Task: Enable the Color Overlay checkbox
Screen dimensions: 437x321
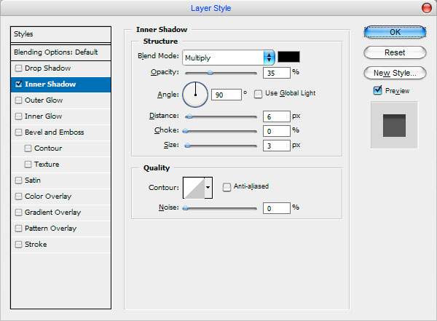Action: pyautogui.click(x=19, y=197)
